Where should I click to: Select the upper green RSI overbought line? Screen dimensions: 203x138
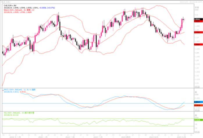point(87,119)
